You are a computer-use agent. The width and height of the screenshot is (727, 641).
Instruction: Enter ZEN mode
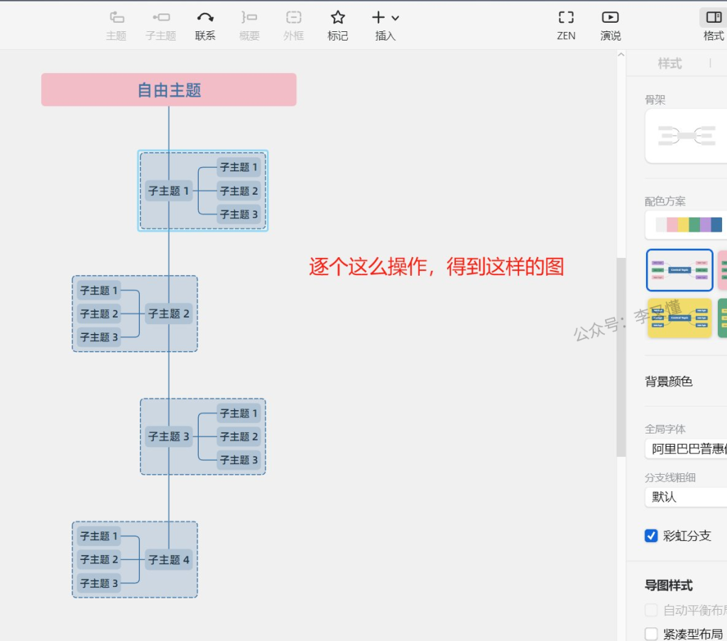(x=566, y=18)
